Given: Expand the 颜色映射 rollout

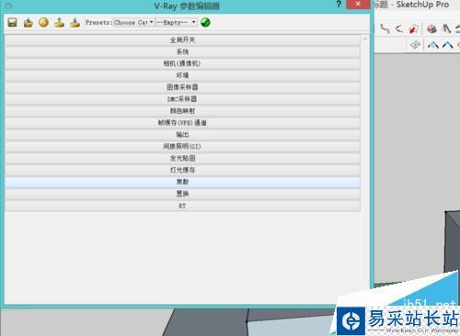Looking at the screenshot, I should (x=182, y=111).
